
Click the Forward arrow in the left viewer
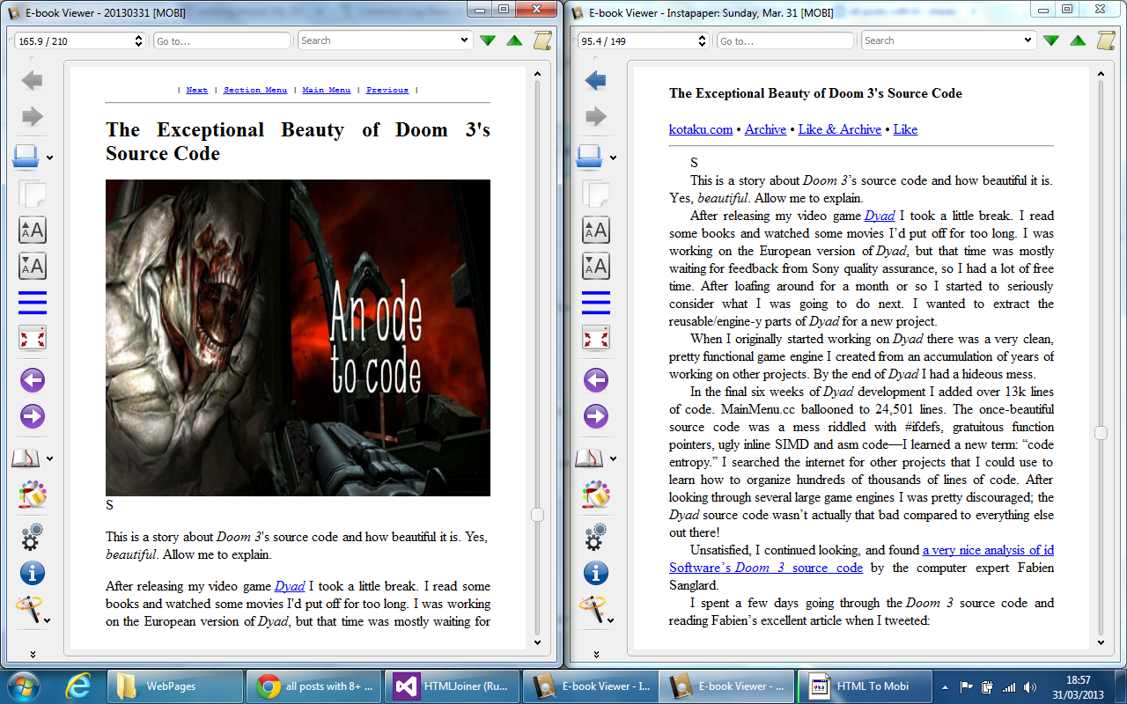(x=33, y=116)
